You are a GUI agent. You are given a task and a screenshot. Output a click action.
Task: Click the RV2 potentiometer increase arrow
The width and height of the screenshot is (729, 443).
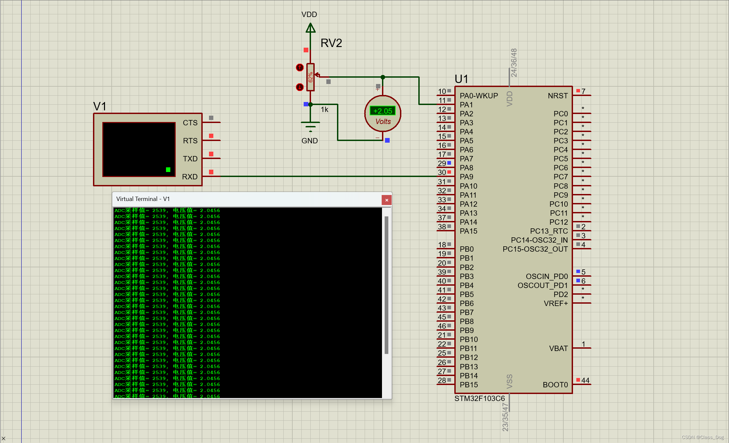coord(300,68)
